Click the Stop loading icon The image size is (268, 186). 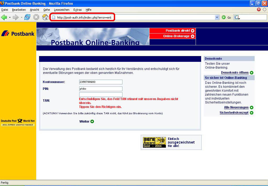[36, 17]
